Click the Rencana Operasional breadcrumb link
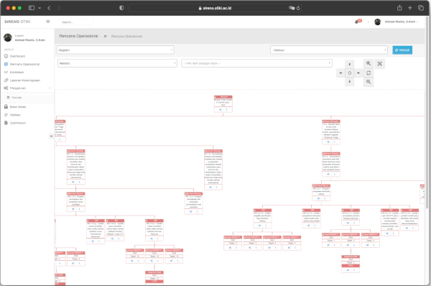 [x=126, y=37]
